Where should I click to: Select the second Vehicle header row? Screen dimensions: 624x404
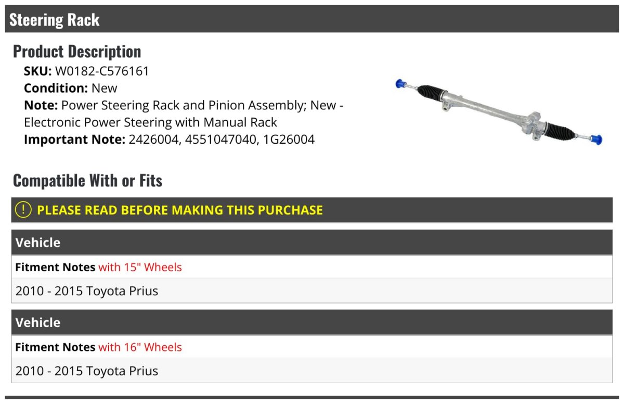point(312,322)
